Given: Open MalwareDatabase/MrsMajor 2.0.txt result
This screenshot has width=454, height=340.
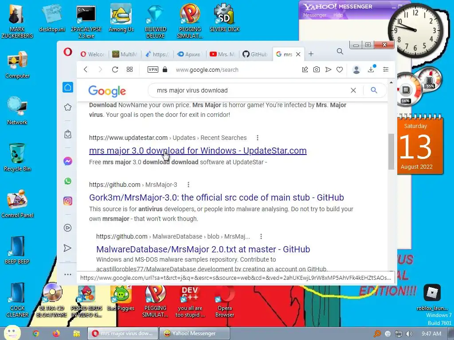Looking at the screenshot, I should [x=203, y=249].
